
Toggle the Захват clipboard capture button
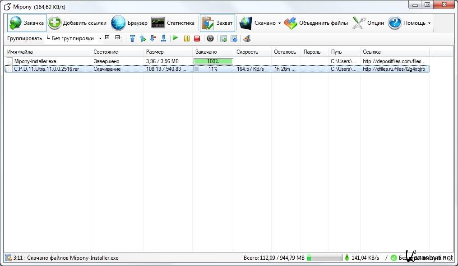tap(217, 23)
